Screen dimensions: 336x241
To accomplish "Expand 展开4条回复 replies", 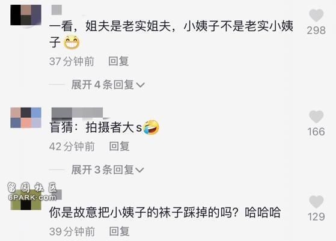I will [108, 85].
